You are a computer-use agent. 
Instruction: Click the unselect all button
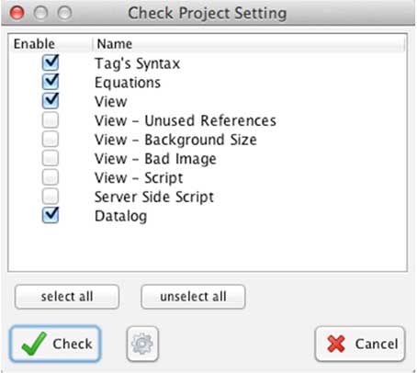193,297
